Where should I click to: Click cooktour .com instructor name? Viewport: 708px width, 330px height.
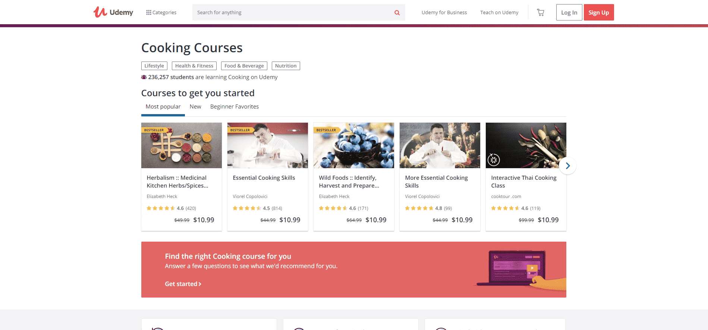[x=506, y=197]
